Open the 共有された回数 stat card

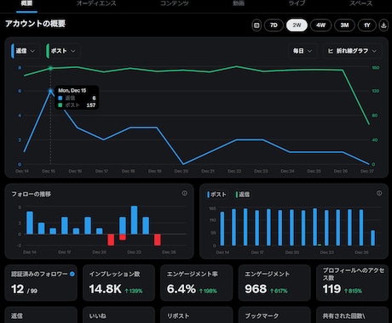pos(352,314)
